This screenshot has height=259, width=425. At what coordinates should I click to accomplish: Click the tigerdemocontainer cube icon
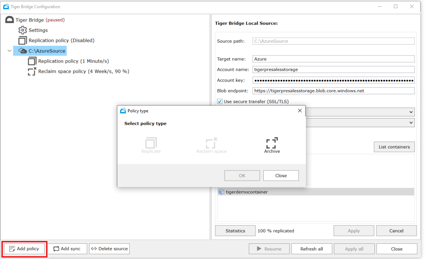[222, 192]
